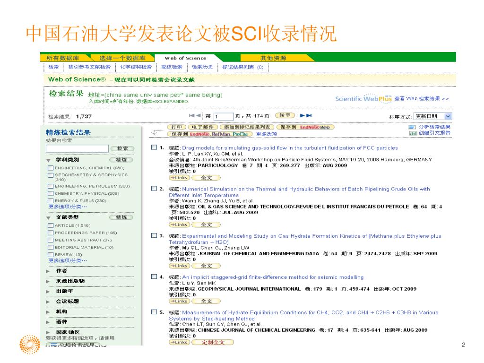
Task: Check ARTICLE document type
Action: click(51, 225)
